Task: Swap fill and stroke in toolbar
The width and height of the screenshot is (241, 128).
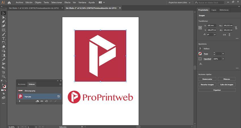Action: (x=6, y=81)
